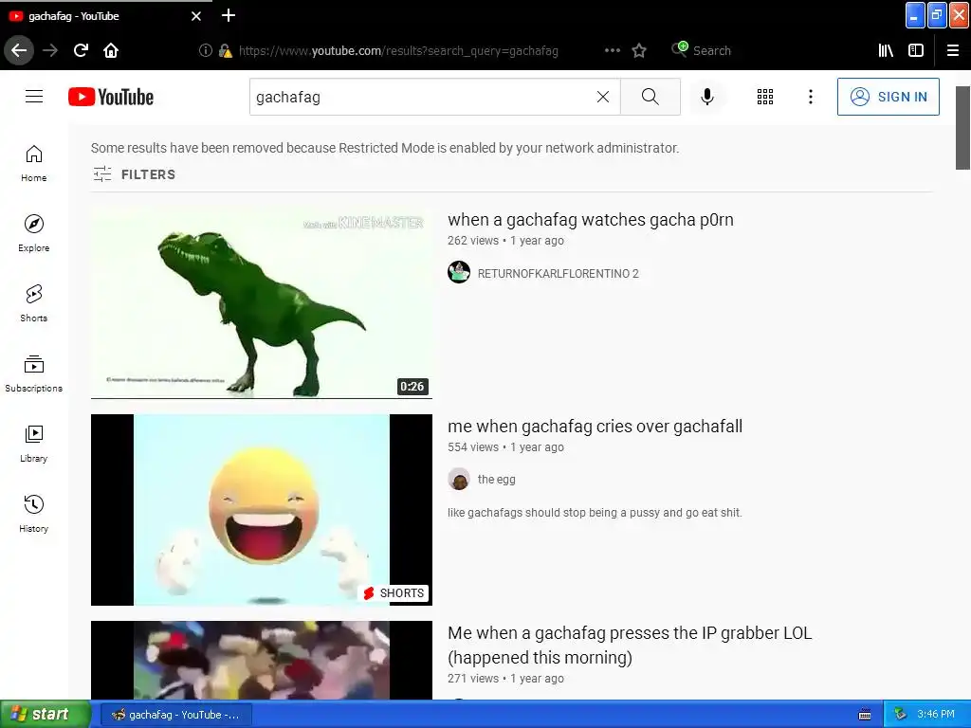This screenshot has height=728, width=971.
Task: Open Library in the YouTube sidebar
Action: (34, 444)
